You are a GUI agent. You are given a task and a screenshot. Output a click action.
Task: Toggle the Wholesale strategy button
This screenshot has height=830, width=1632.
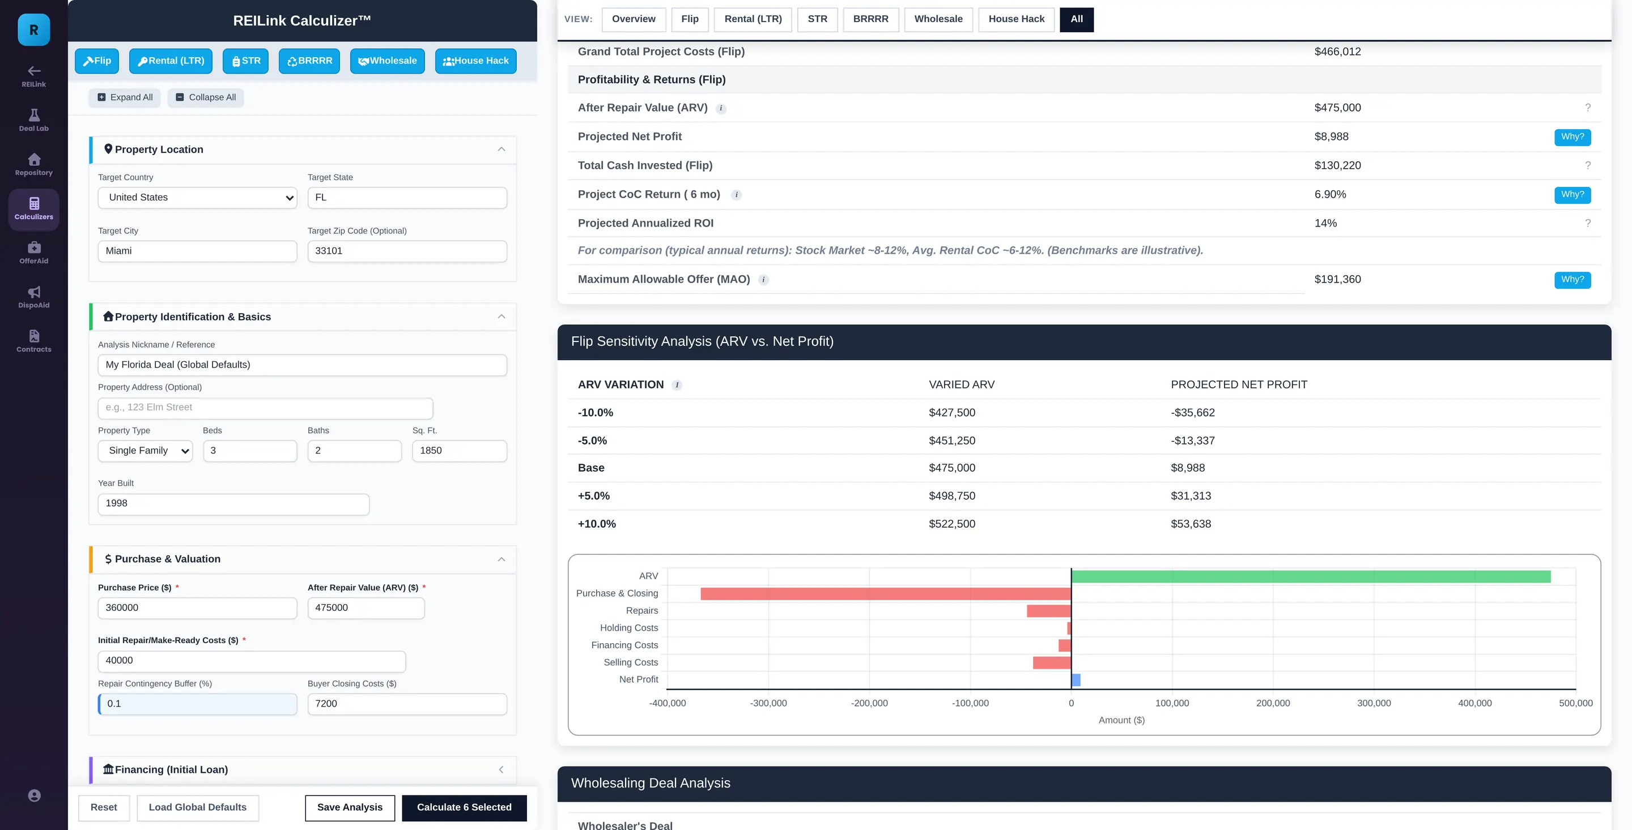point(387,61)
